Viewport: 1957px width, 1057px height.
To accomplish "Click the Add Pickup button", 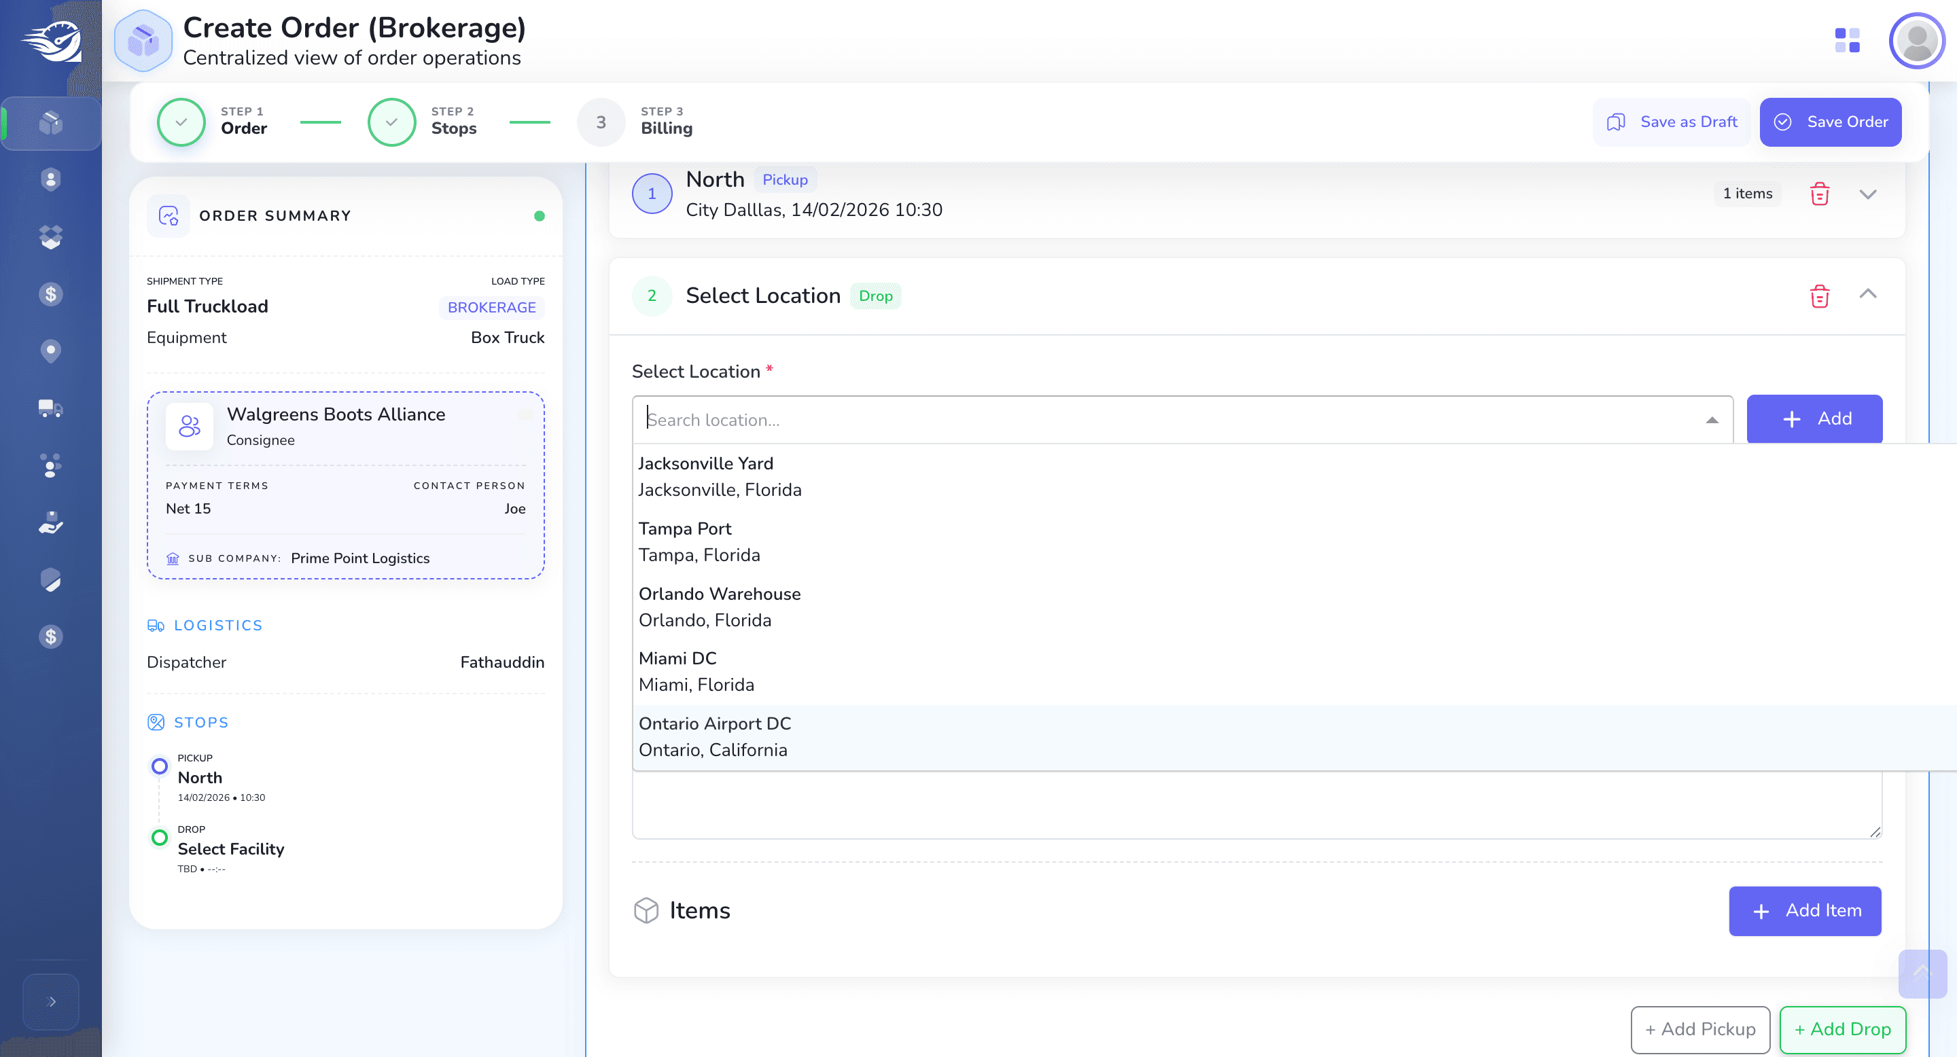I will (x=1700, y=1030).
